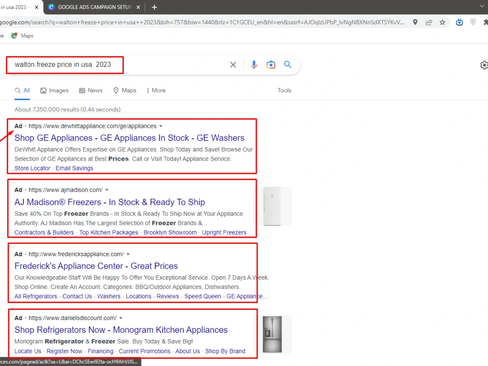The image size is (488, 366).
Task: Expand dropdown arrow beside ajmadison.com ad URL
Action: [107, 190]
